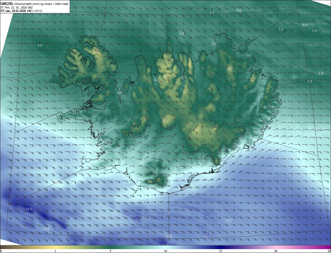Click the 12.6 value over the ocean
The height and width of the screenshot is (253, 331).
click(167, 214)
